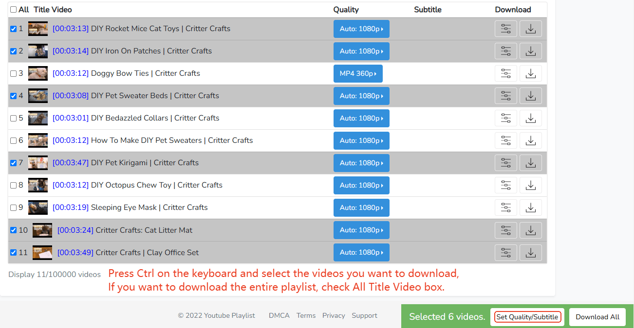634x328 pixels.
Task: Open the MP4 360p quality dropdown
Action: (358, 73)
